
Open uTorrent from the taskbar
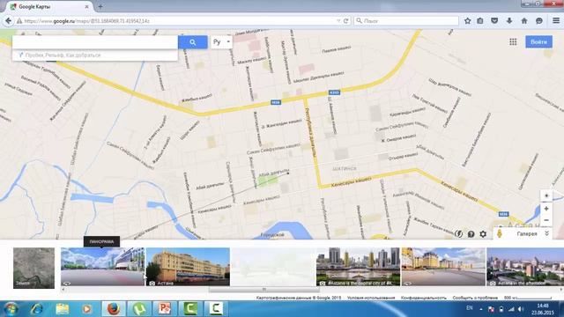coord(139,309)
